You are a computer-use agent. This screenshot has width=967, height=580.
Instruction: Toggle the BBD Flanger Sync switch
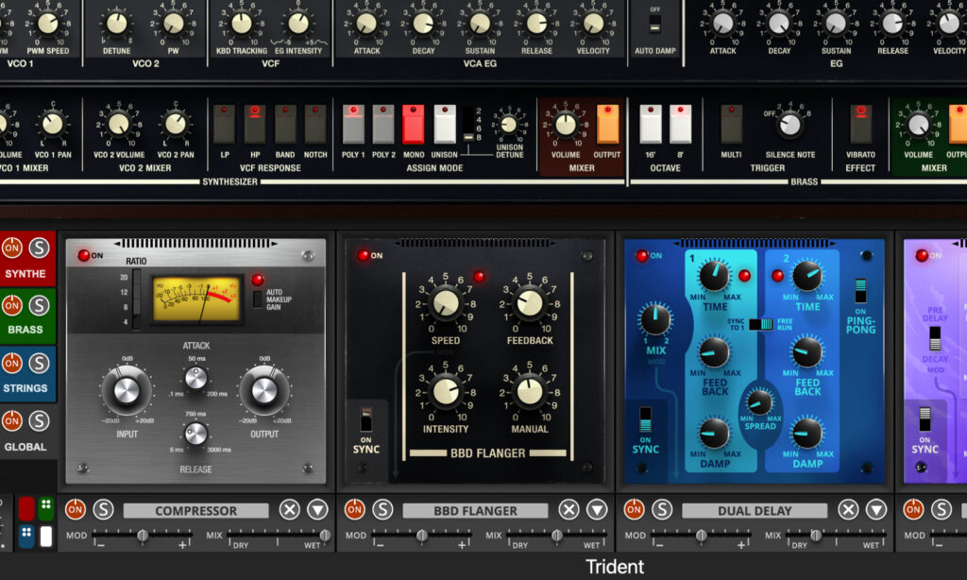[365, 418]
